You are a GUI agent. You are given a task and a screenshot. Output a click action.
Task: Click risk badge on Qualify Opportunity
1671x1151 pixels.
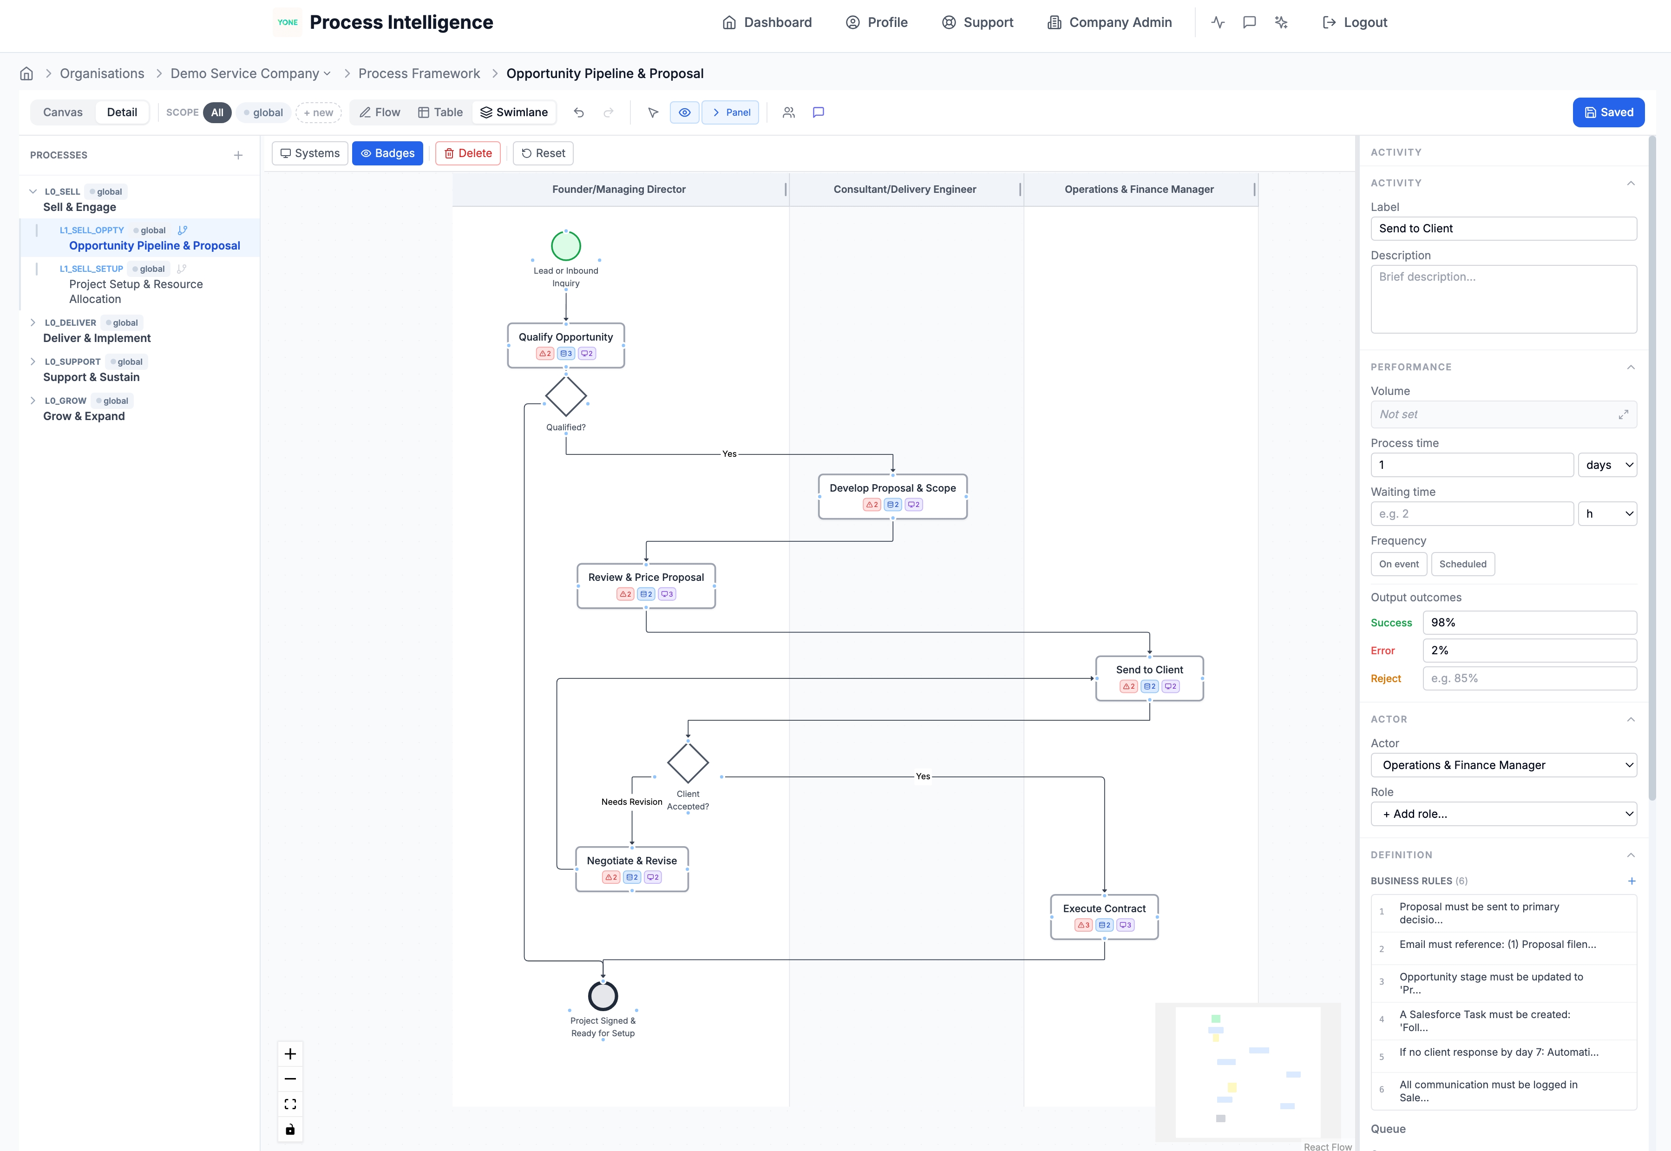pyautogui.click(x=545, y=353)
